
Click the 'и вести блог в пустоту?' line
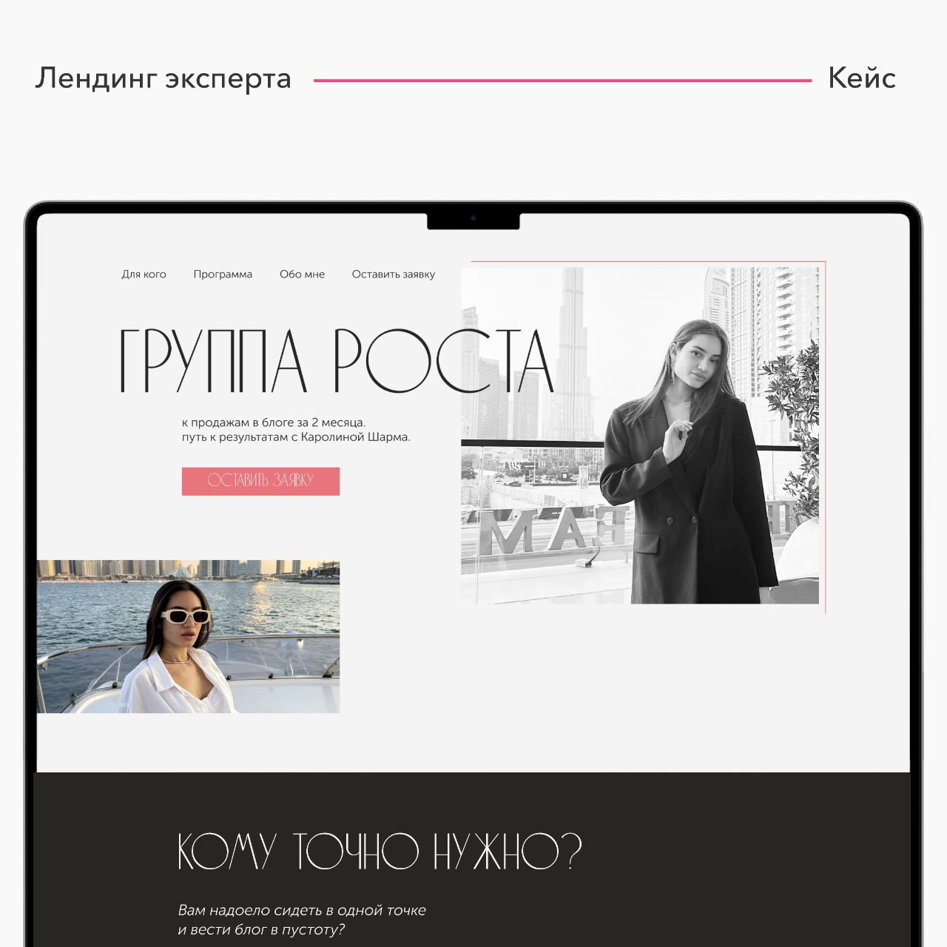coord(261,930)
